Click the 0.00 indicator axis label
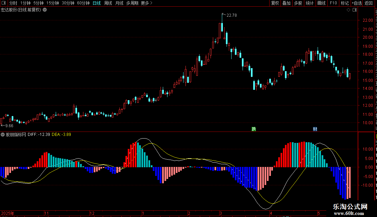Viewport: 377px width, 217px height. 369,167
